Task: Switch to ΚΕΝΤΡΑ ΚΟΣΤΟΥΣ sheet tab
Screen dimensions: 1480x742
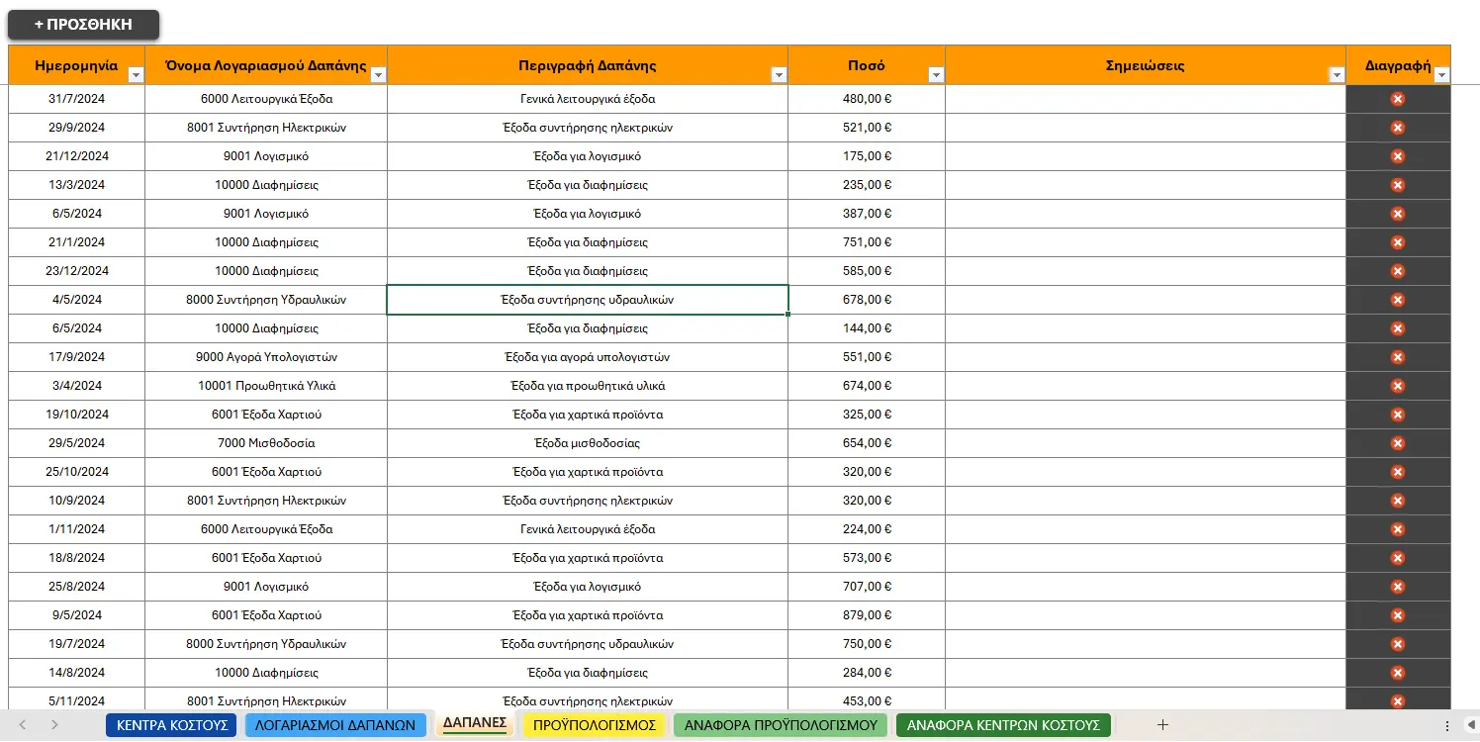Action: pos(171,725)
